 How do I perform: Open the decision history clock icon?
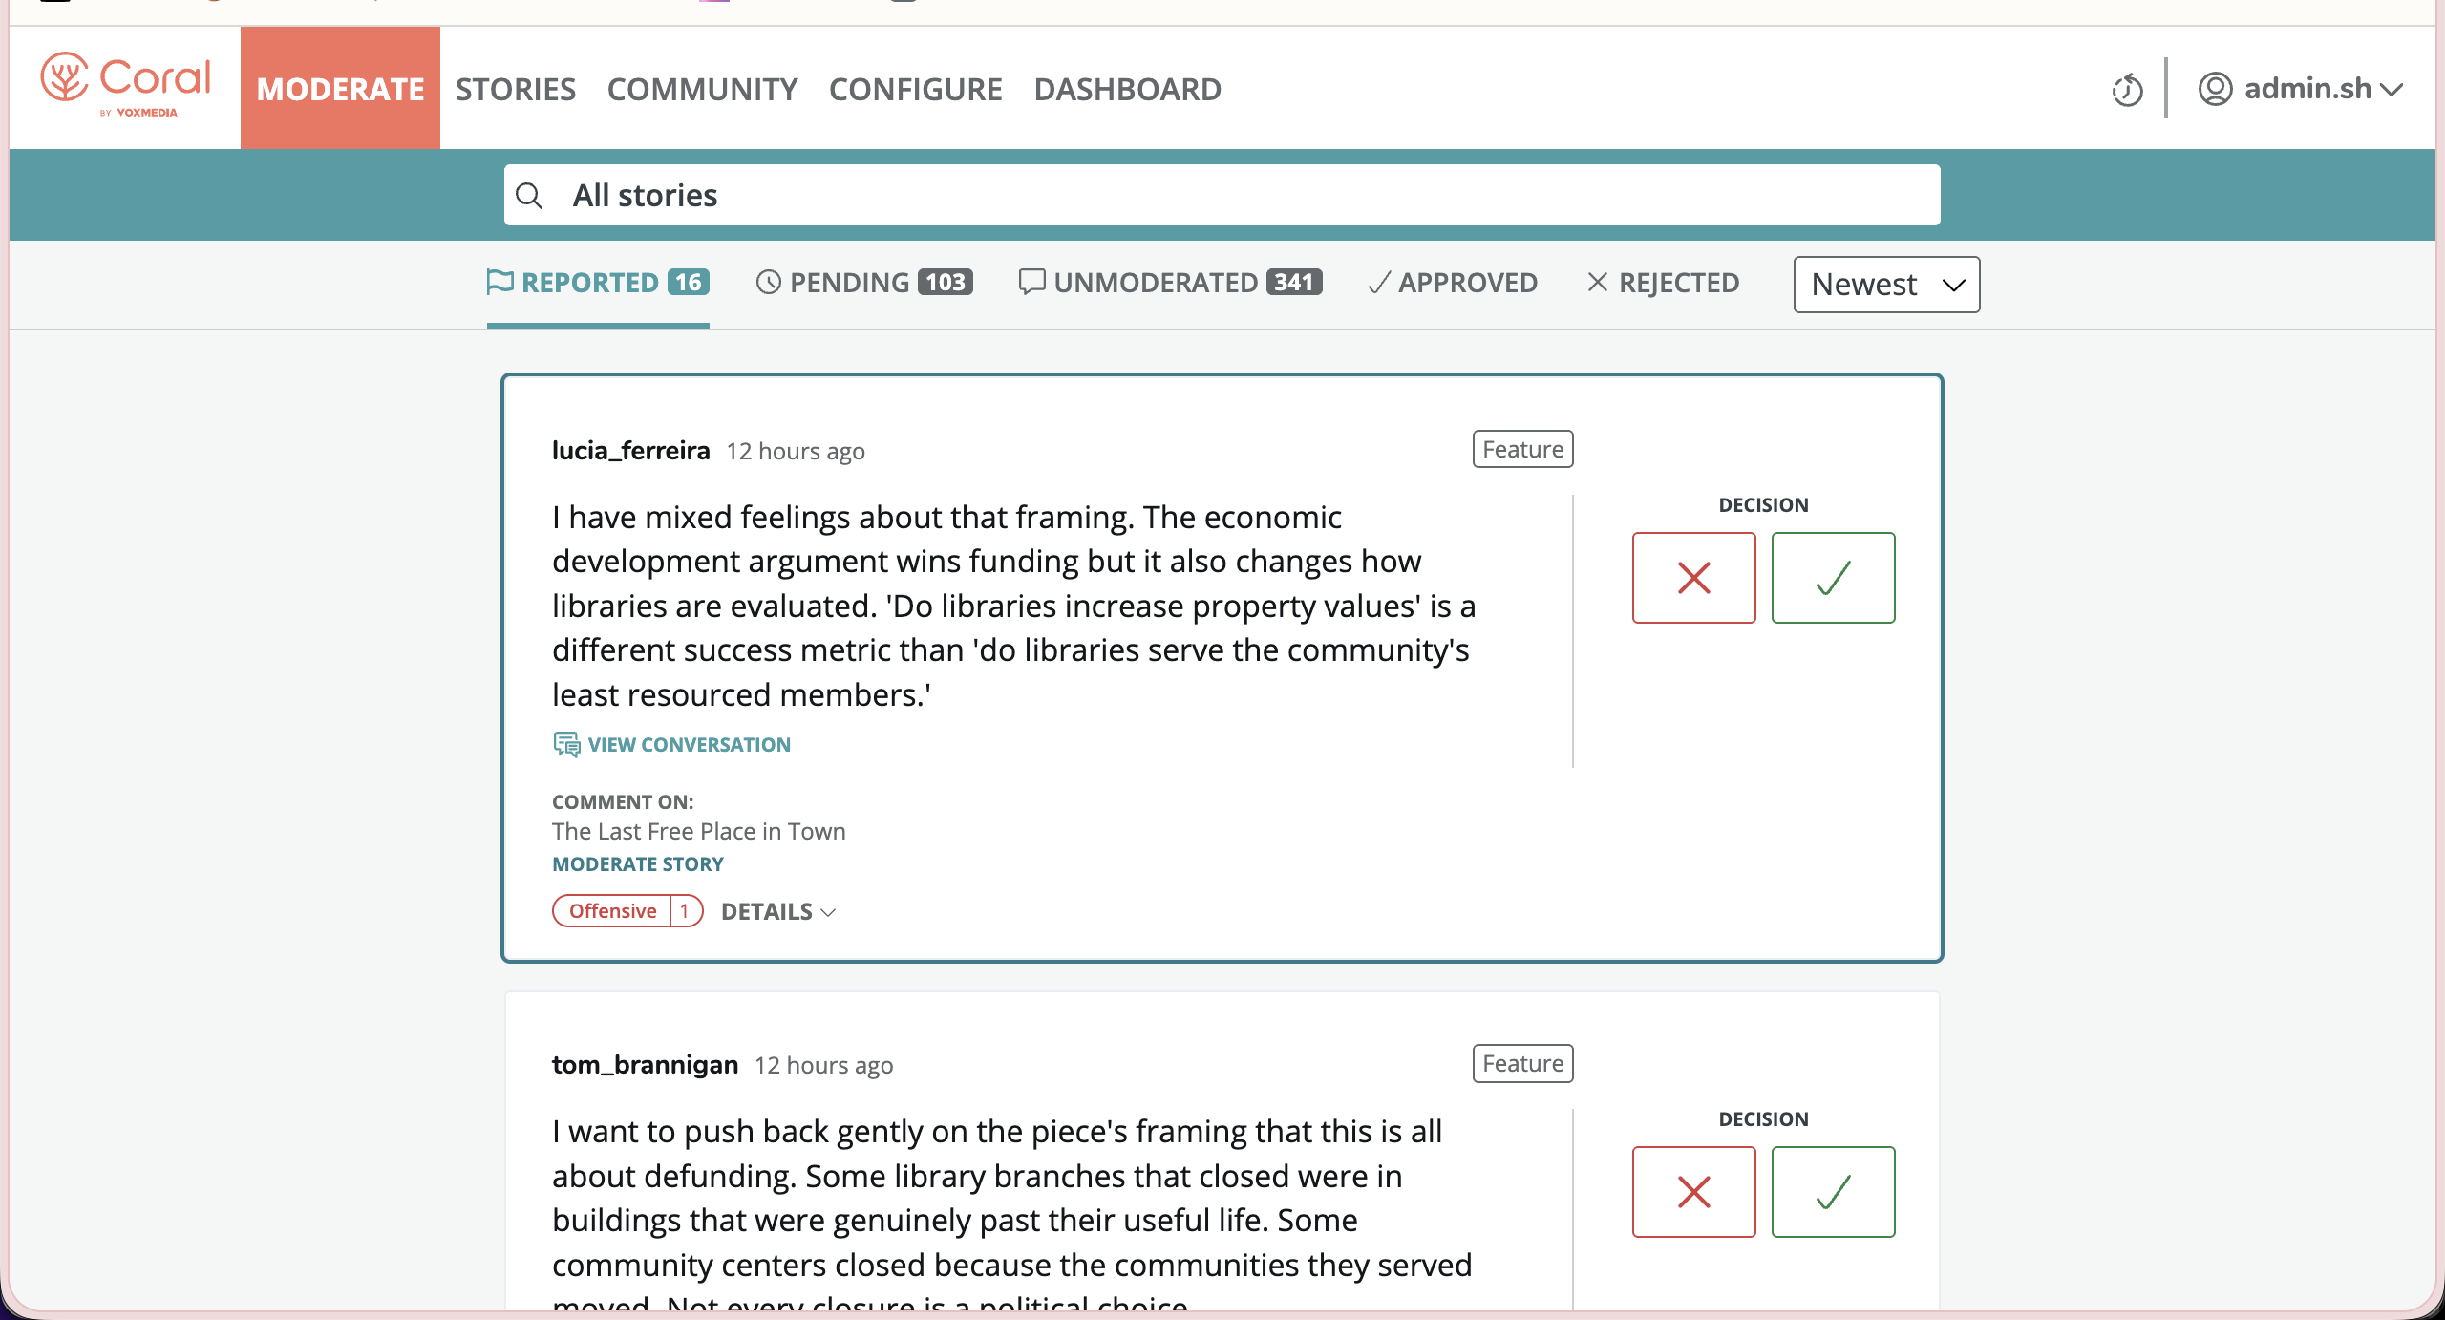[x=2127, y=90]
